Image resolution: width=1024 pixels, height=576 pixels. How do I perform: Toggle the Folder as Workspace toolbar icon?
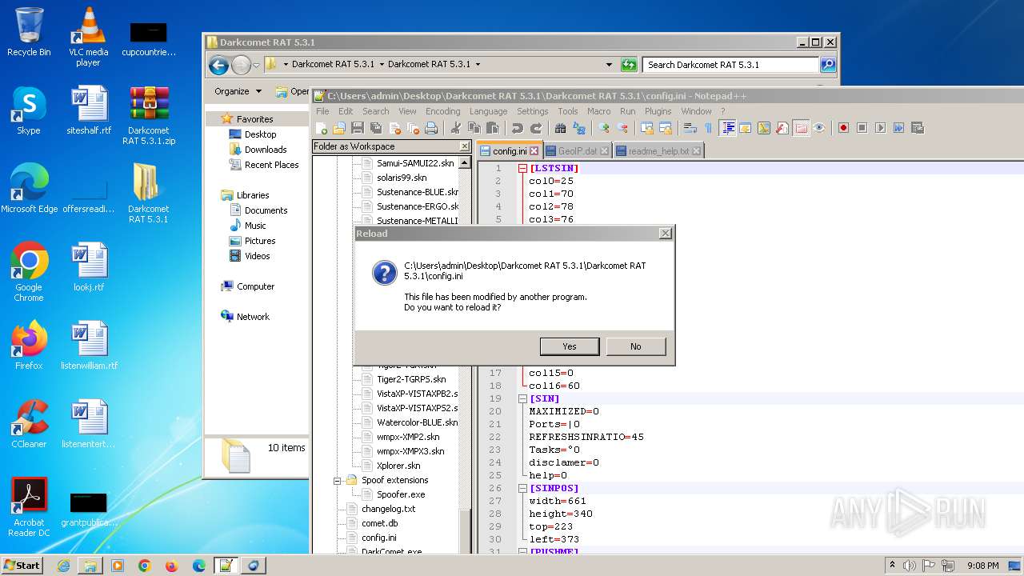(x=801, y=128)
